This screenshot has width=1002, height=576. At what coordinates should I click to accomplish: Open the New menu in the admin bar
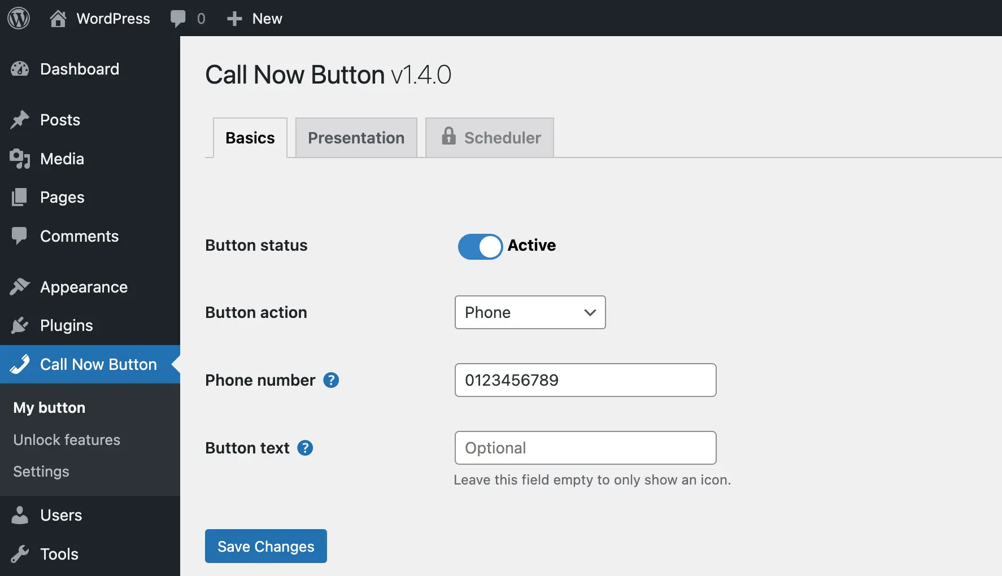(254, 18)
